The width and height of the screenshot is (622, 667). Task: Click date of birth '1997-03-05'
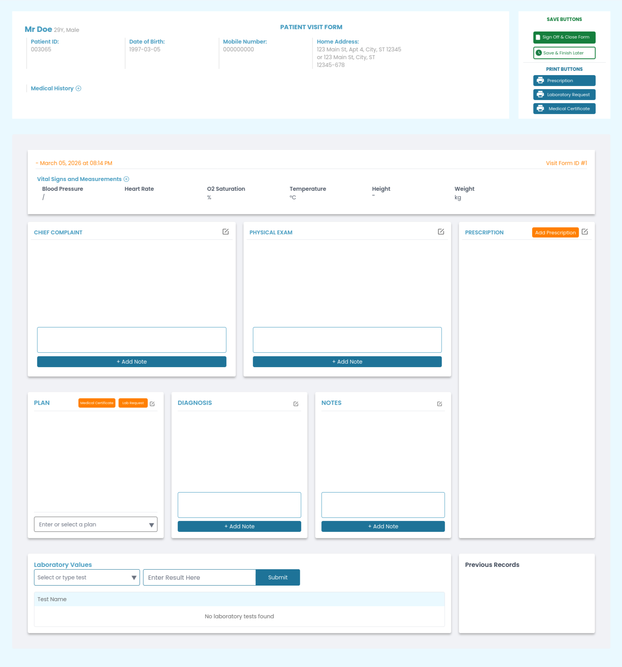click(145, 49)
